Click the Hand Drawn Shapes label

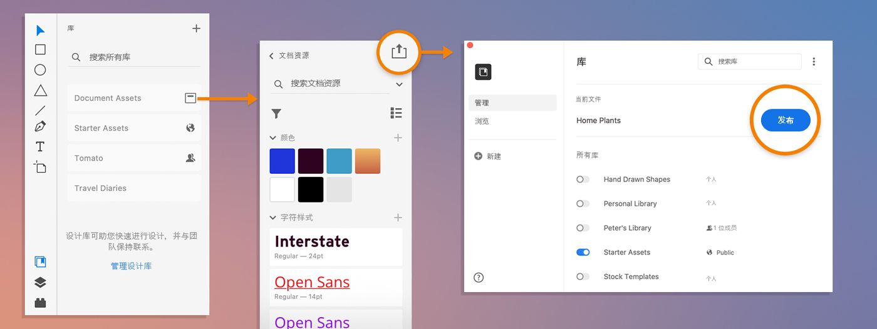coord(637,180)
